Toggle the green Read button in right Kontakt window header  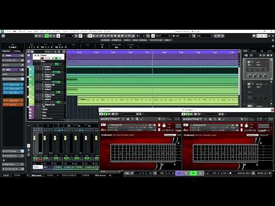188,114
